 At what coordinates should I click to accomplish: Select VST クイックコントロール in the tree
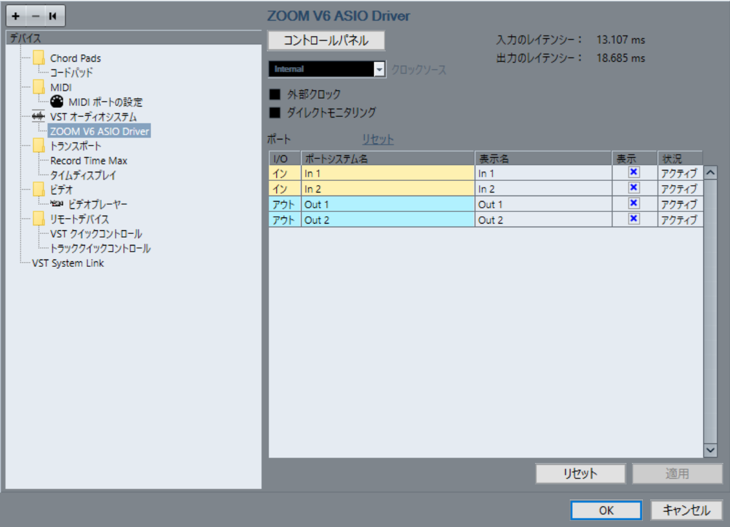click(x=96, y=234)
